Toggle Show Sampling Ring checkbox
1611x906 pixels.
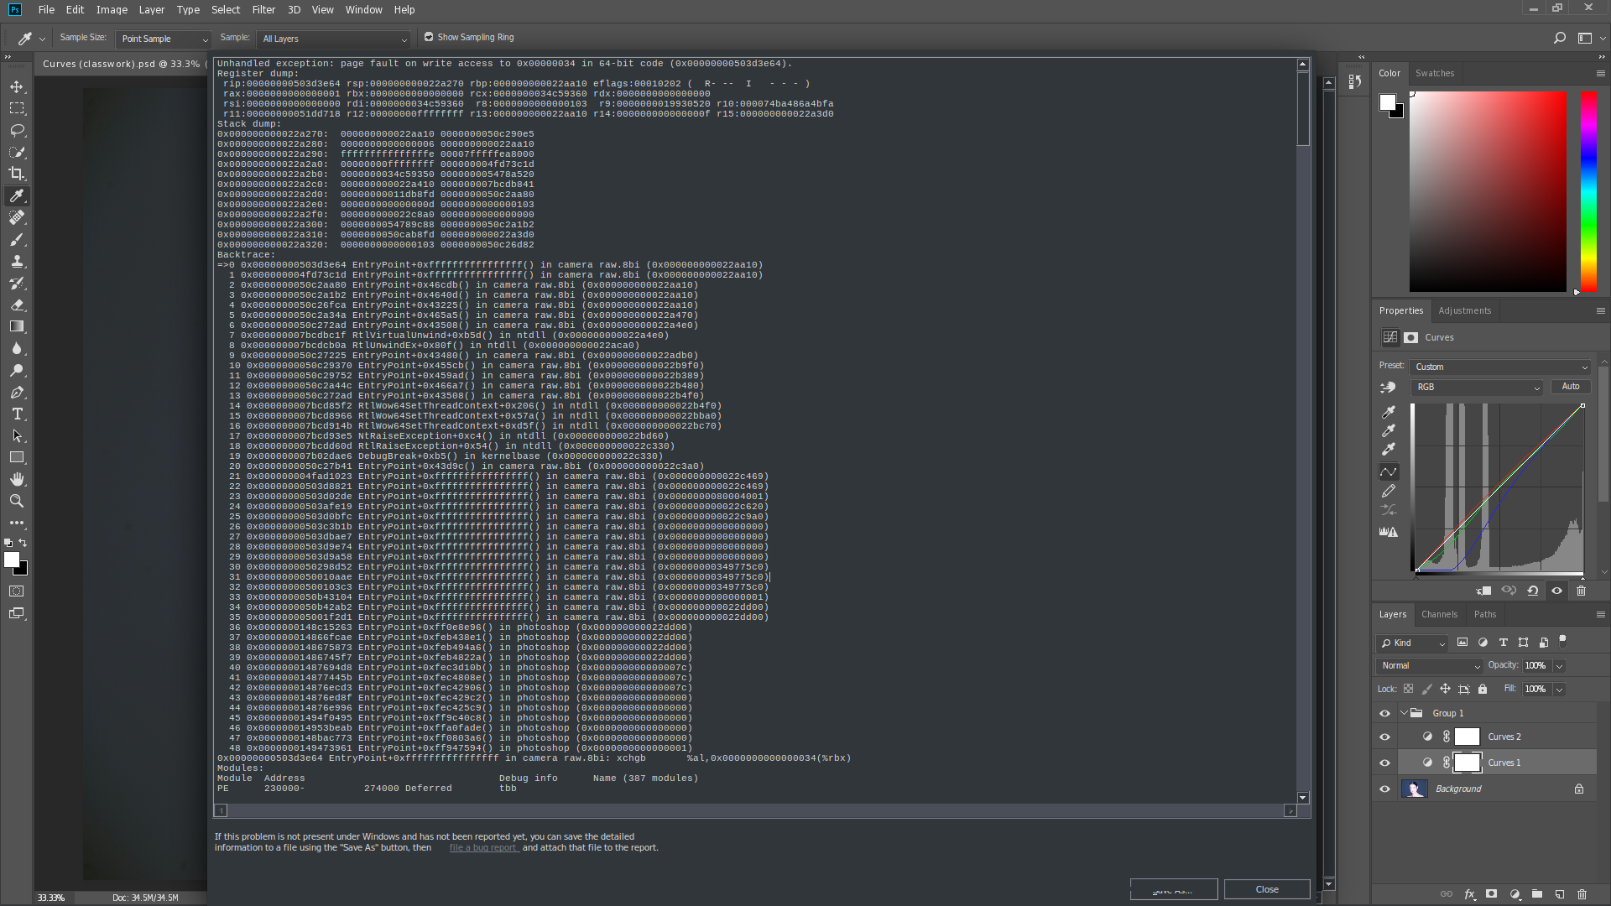click(429, 37)
